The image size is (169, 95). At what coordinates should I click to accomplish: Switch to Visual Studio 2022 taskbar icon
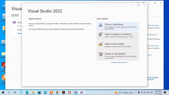[82, 92]
